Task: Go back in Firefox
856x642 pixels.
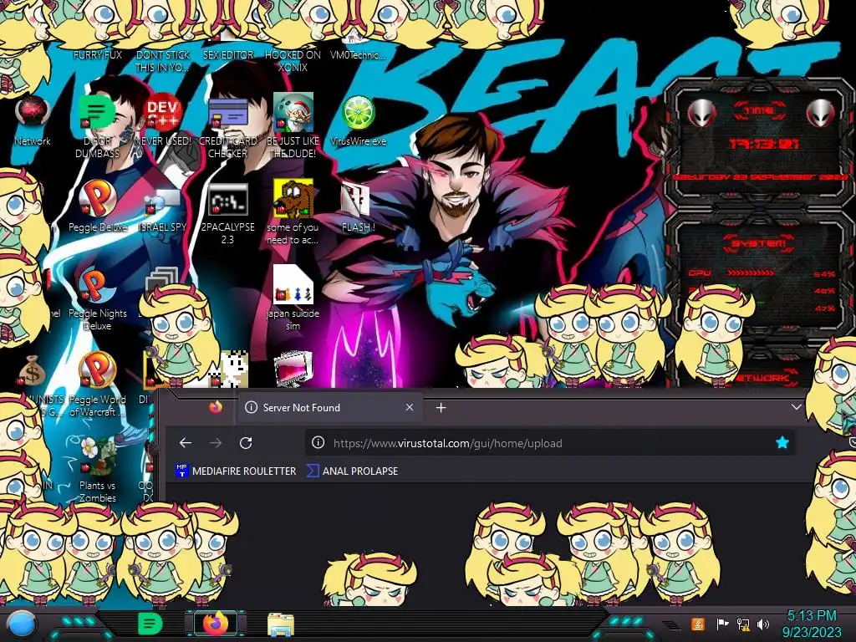Action: (186, 443)
